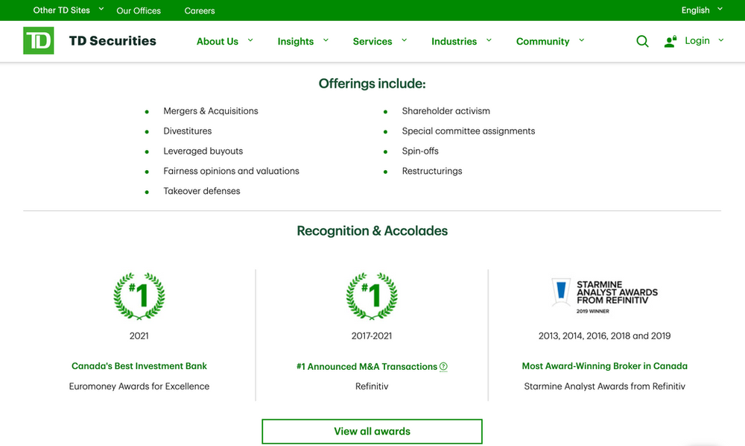Viewport: 745px width, 446px height.
Task: Select the Insights menu item
Action: point(295,41)
